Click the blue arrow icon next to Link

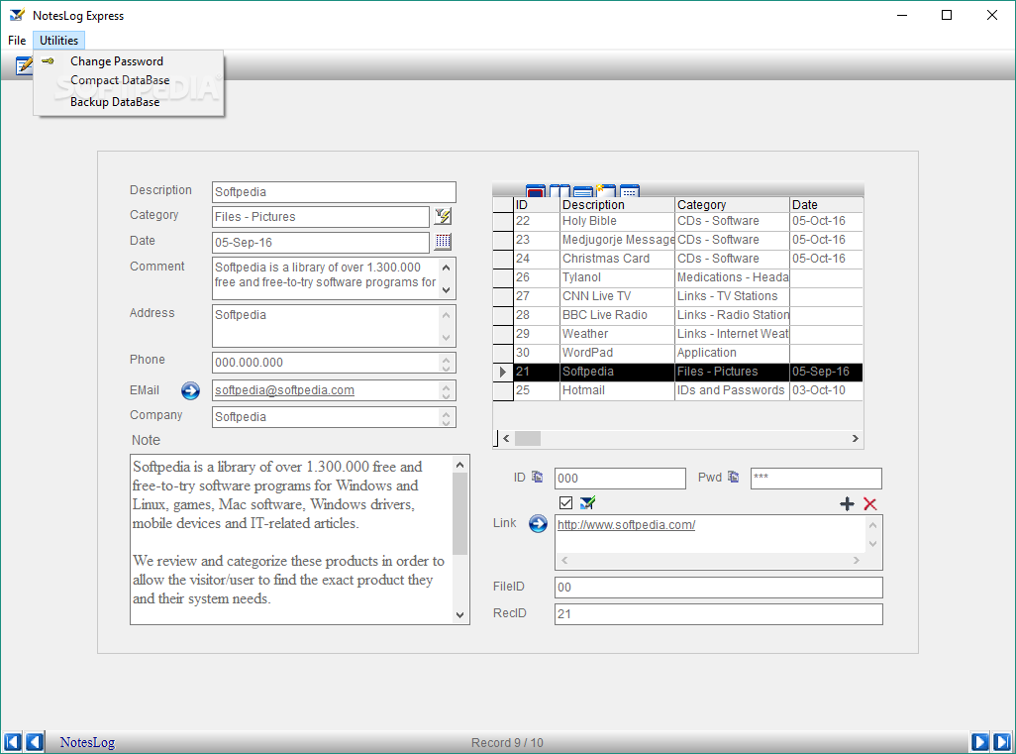pyautogui.click(x=538, y=523)
